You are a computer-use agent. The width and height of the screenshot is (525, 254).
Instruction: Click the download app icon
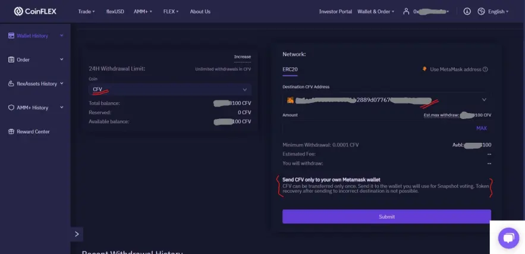(467, 11)
